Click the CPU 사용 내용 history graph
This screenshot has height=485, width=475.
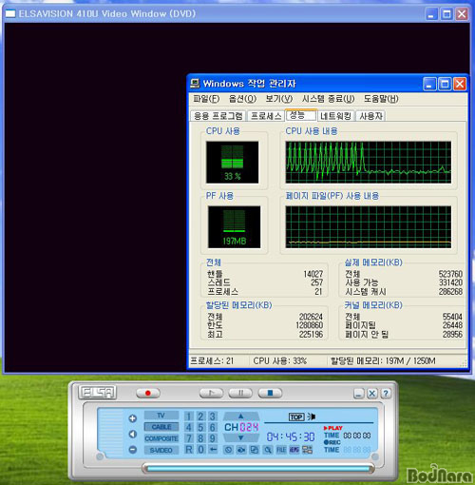tap(369, 163)
